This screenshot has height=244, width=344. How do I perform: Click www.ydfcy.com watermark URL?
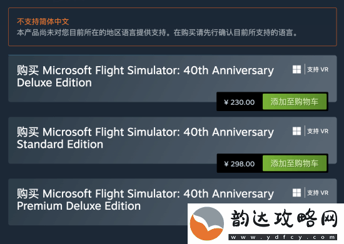(x=283, y=237)
